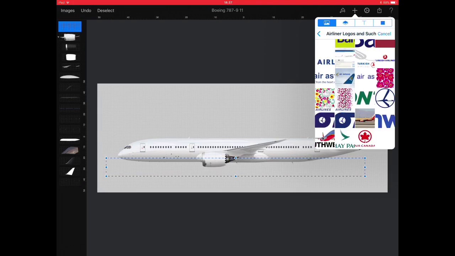The height and width of the screenshot is (256, 455).
Task: Pick the Air Astana tail image
Action: point(345,78)
